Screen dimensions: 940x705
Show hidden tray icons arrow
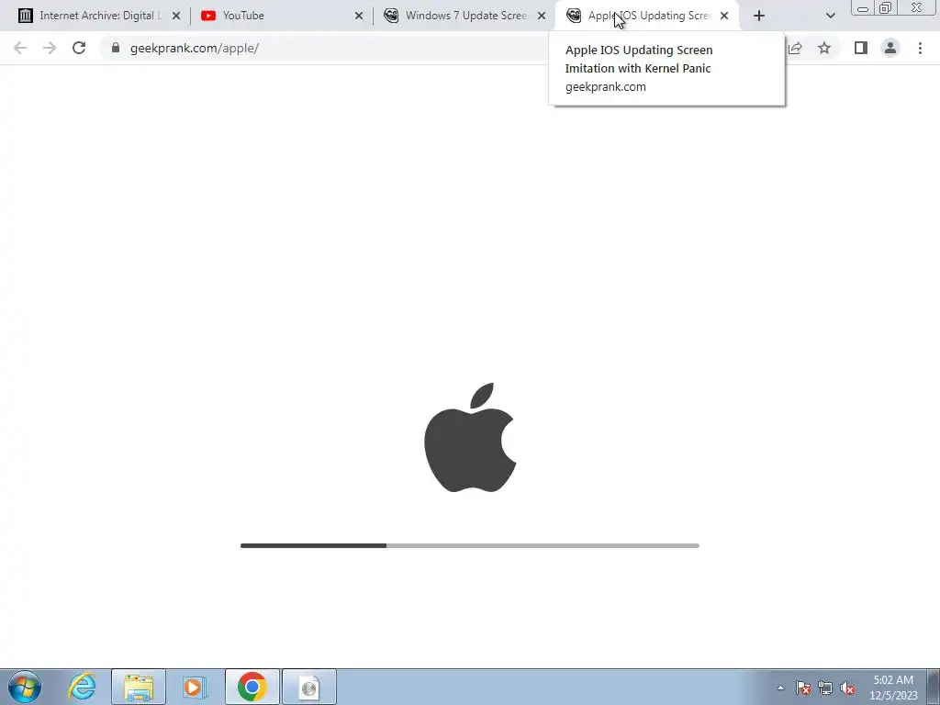(780, 688)
